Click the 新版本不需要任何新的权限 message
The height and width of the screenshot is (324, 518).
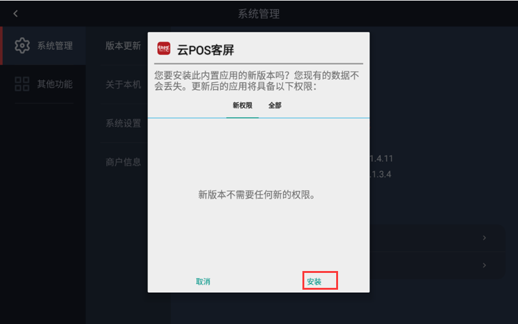coord(257,195)
